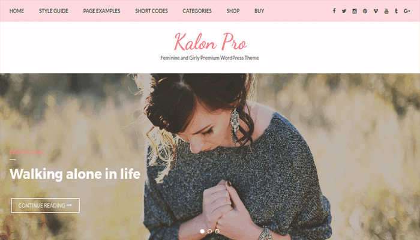Open the Facebook social icon

point(334,11)
